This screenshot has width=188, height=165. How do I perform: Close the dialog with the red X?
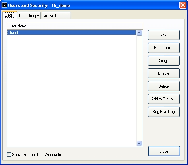[183, 5]
